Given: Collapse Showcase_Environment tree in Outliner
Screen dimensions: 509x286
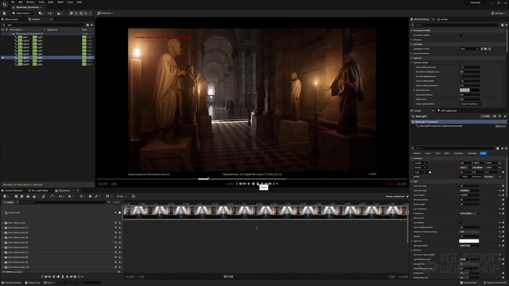Looking at the screenshot, I should 10,34.
